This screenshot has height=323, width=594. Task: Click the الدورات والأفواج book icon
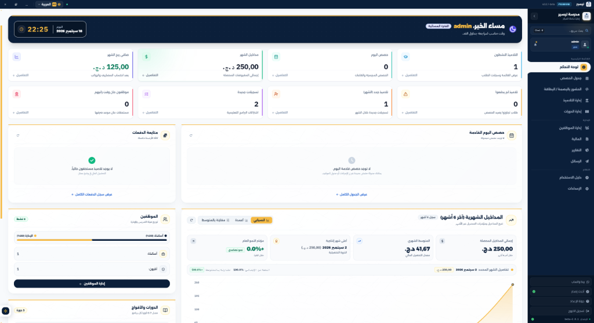165,310
